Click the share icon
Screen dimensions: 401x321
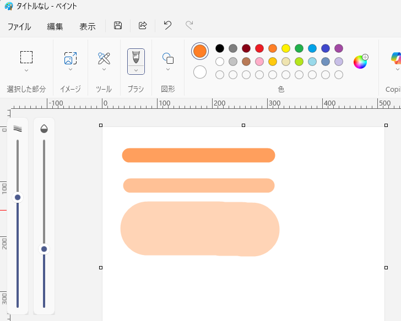click(x=143, y=25)
